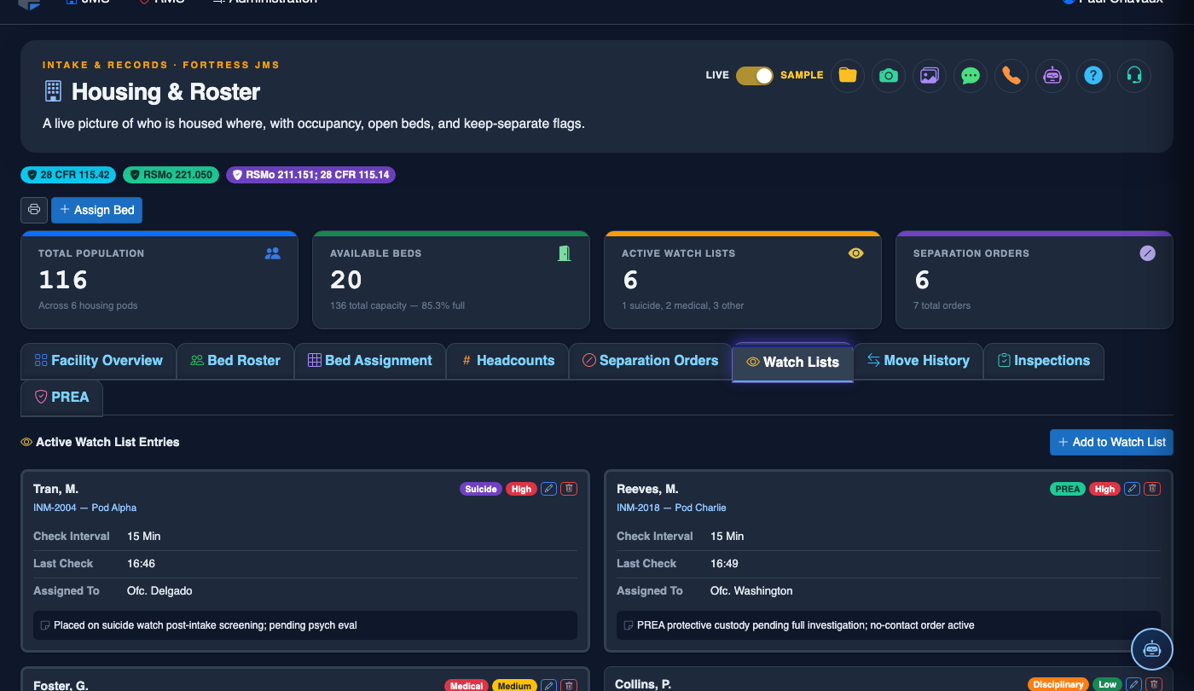Viewport: 1194px width, 691px height.
Task: Open the Headcounts tab
Action: tap(507, 361)
